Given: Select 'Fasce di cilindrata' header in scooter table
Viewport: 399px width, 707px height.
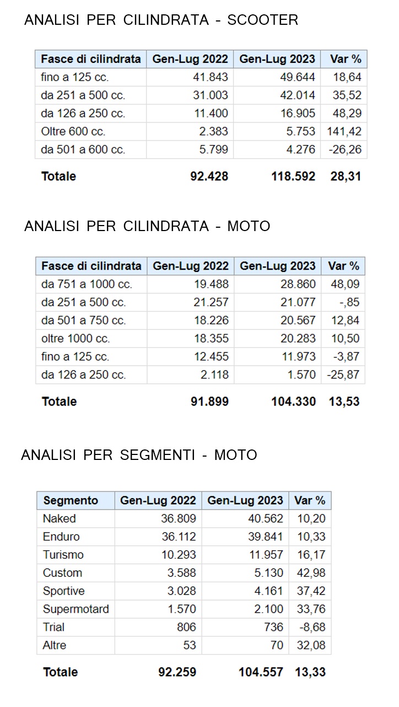Looking at the screenshot, I should point(91,59).
